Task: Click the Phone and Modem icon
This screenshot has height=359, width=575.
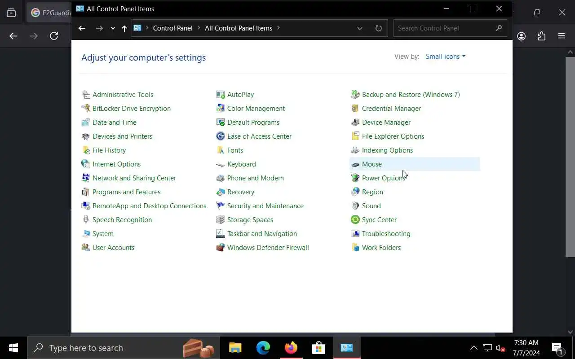Action: 221,178
